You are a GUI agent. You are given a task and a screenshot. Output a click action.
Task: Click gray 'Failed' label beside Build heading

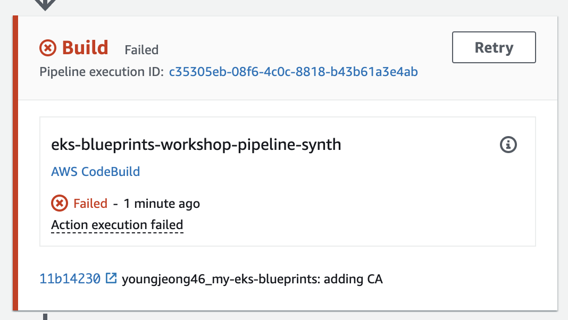point(141,50)
